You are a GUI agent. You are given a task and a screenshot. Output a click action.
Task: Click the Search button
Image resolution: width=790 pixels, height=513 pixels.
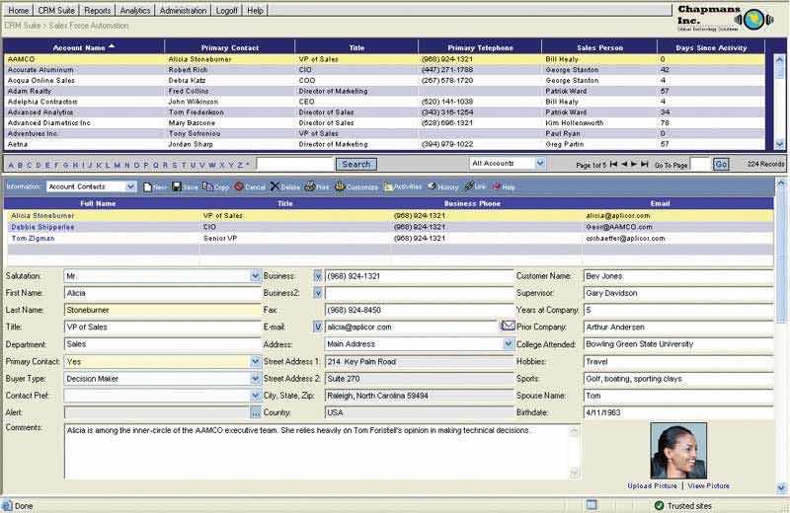[x=356, y=165]
